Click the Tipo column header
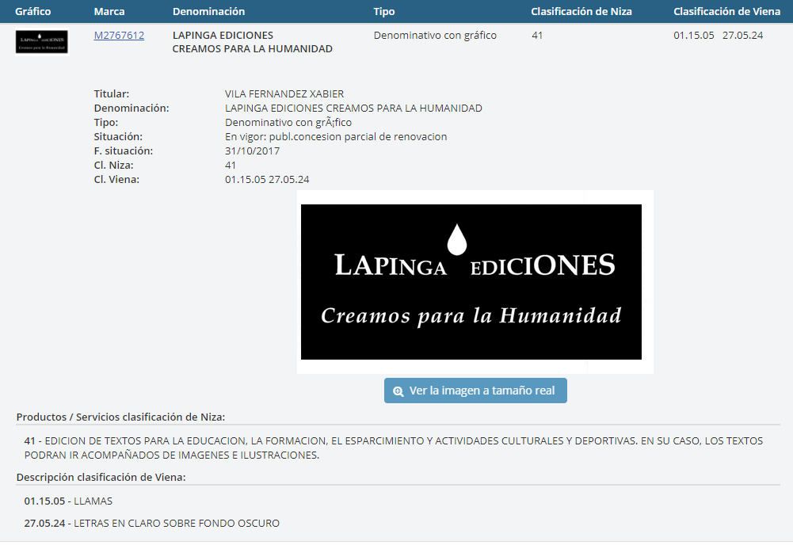 pos(384,12)
